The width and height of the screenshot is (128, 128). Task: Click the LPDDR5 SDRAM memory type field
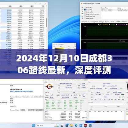[x=117, y=93]
